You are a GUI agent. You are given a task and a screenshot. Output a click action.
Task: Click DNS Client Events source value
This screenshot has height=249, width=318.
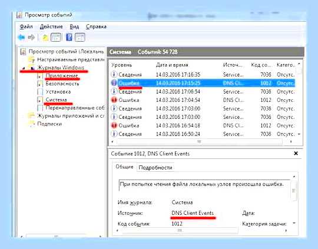point(193,213)
